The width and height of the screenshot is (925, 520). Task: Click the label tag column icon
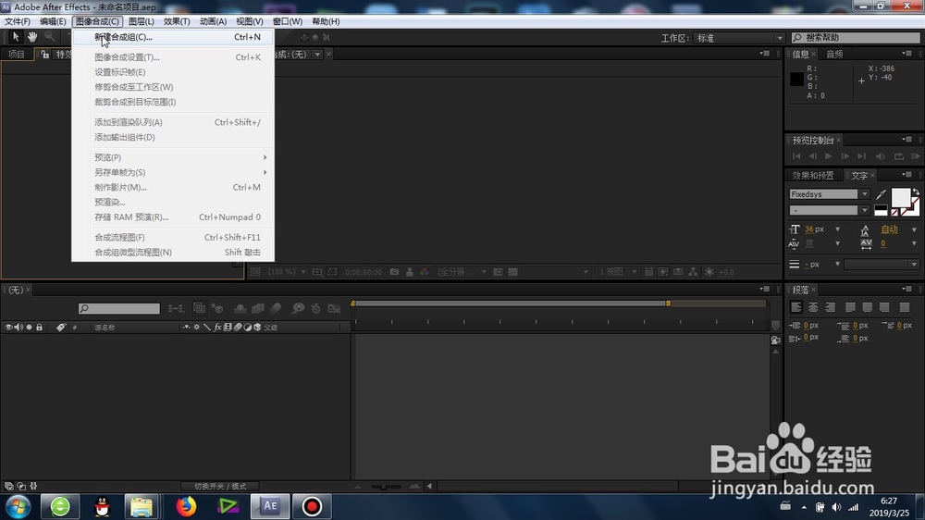(61, 327)
